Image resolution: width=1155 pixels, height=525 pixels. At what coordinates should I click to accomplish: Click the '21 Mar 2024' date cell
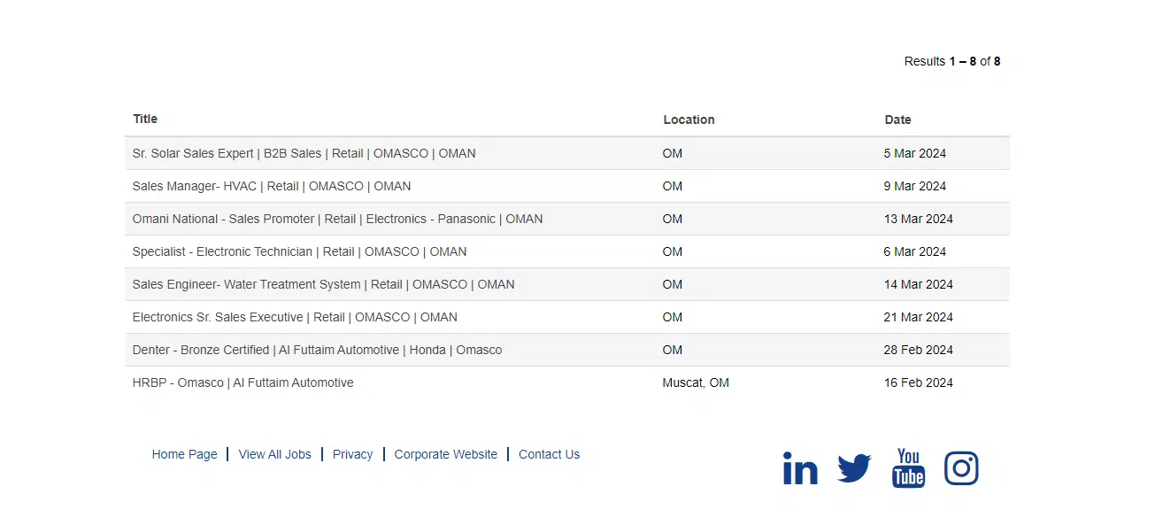[918, 317]
